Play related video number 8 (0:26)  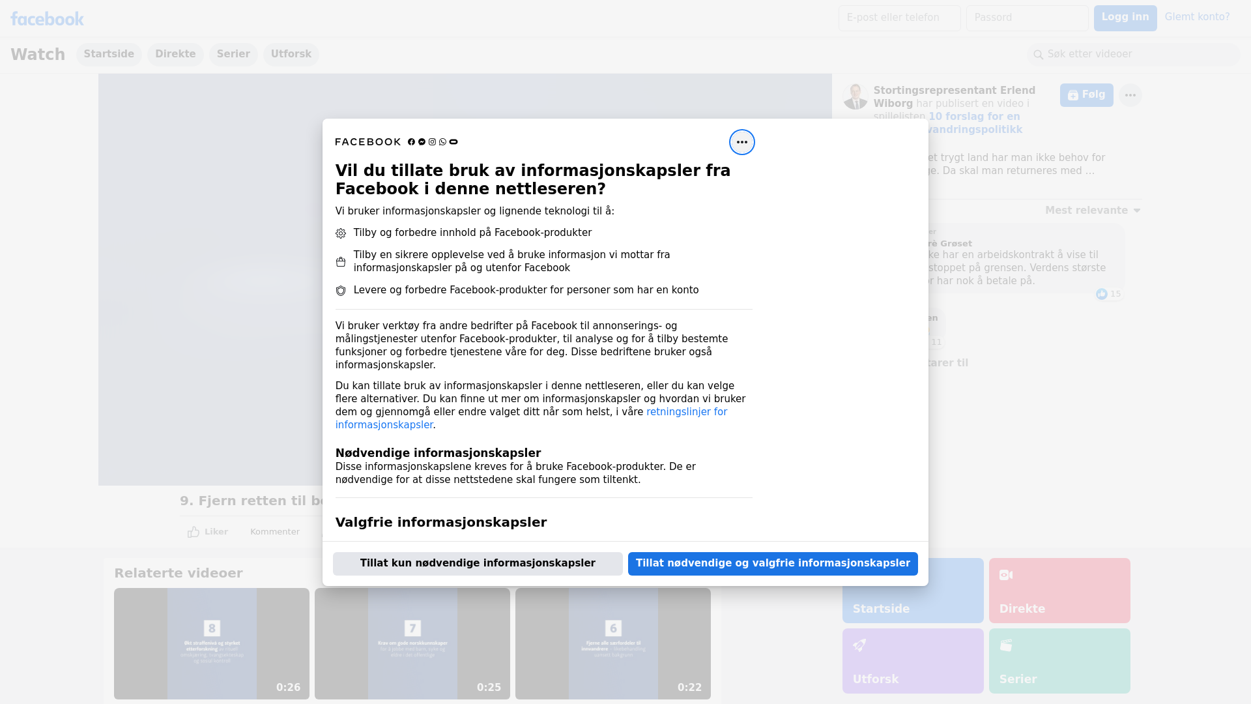[212, 644]
